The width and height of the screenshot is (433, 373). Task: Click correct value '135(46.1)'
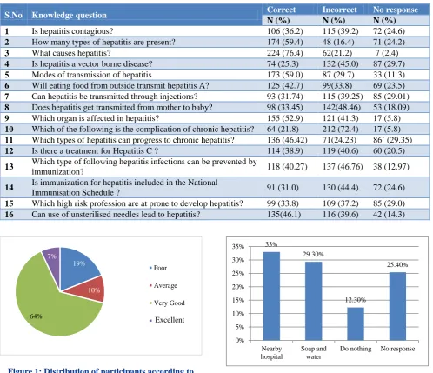[x=283, y=215]
